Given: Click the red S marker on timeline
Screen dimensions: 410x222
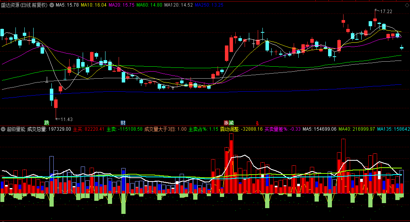Looking at the screenshot, I should [x=257, y=123].
